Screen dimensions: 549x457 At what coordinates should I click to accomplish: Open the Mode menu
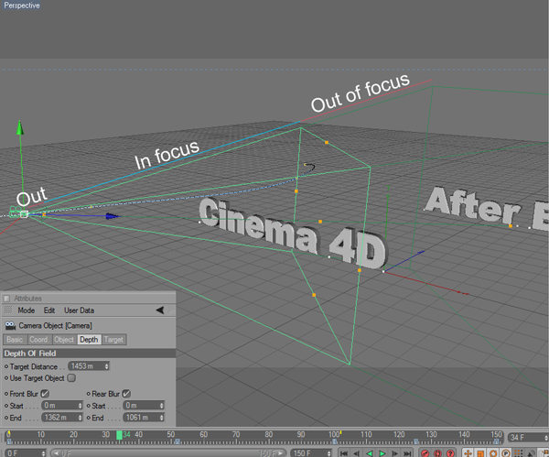pyautogui.click(x=27, y=310)
